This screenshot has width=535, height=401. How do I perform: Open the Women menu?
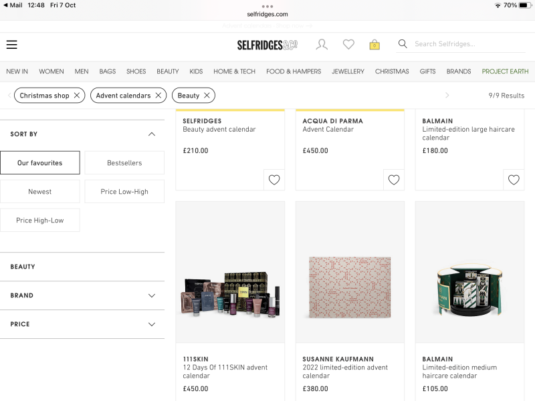pos(51,72)
